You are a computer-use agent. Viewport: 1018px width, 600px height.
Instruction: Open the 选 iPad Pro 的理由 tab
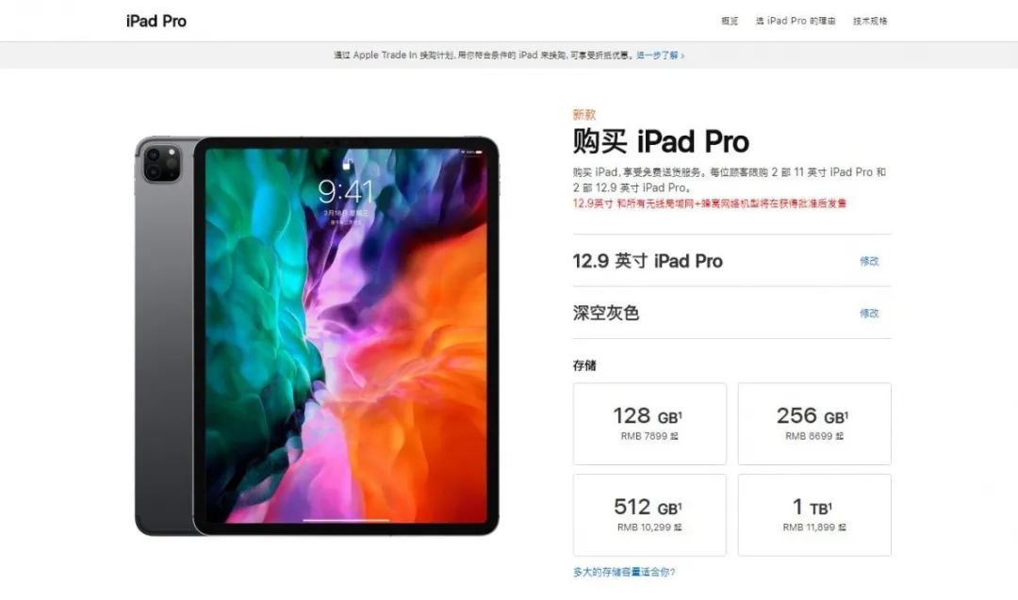(x=796, y=21)
